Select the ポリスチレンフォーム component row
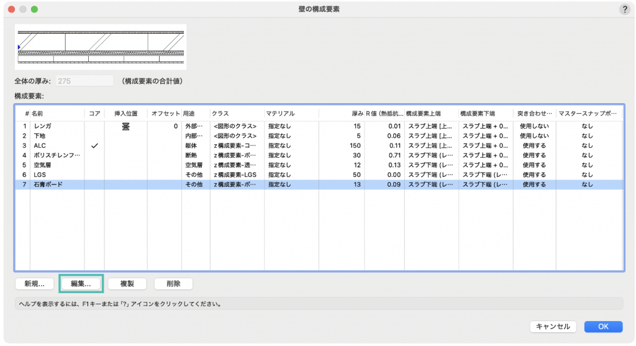Viewport: 636px width, 346px height. click(56, 155)
